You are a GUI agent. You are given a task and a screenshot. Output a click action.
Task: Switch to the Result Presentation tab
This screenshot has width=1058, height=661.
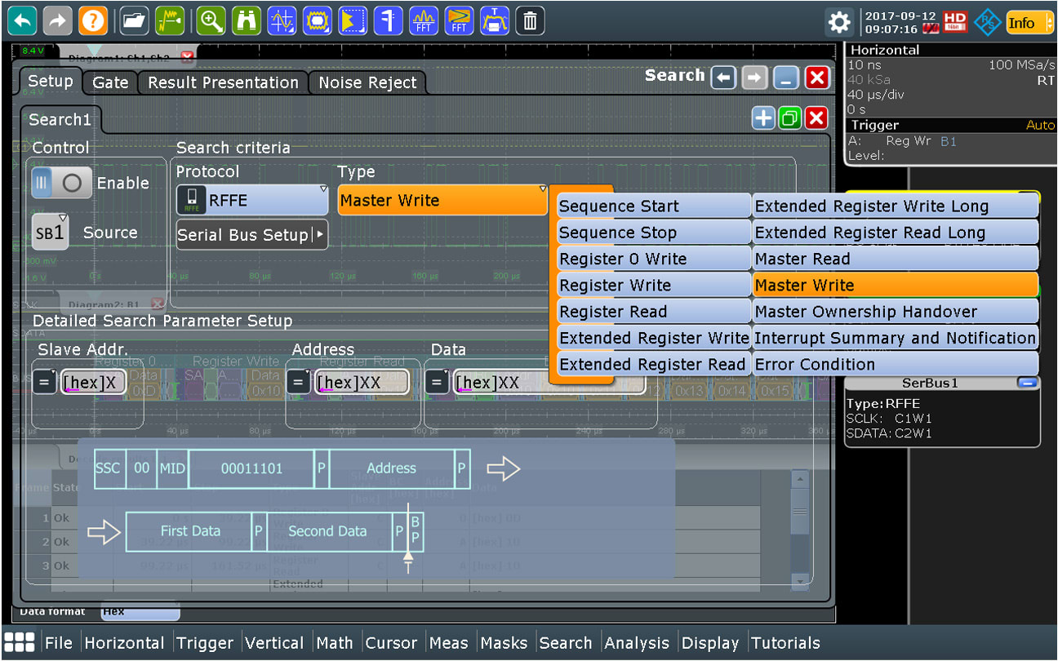223,82
